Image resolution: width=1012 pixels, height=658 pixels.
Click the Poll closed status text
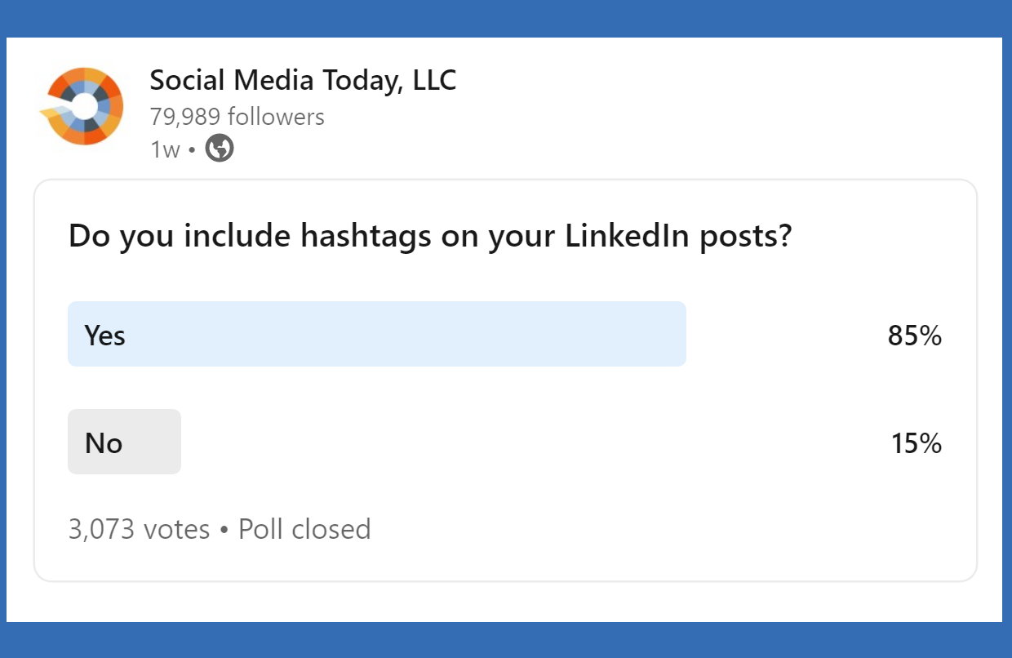click(x=304, y=529)
